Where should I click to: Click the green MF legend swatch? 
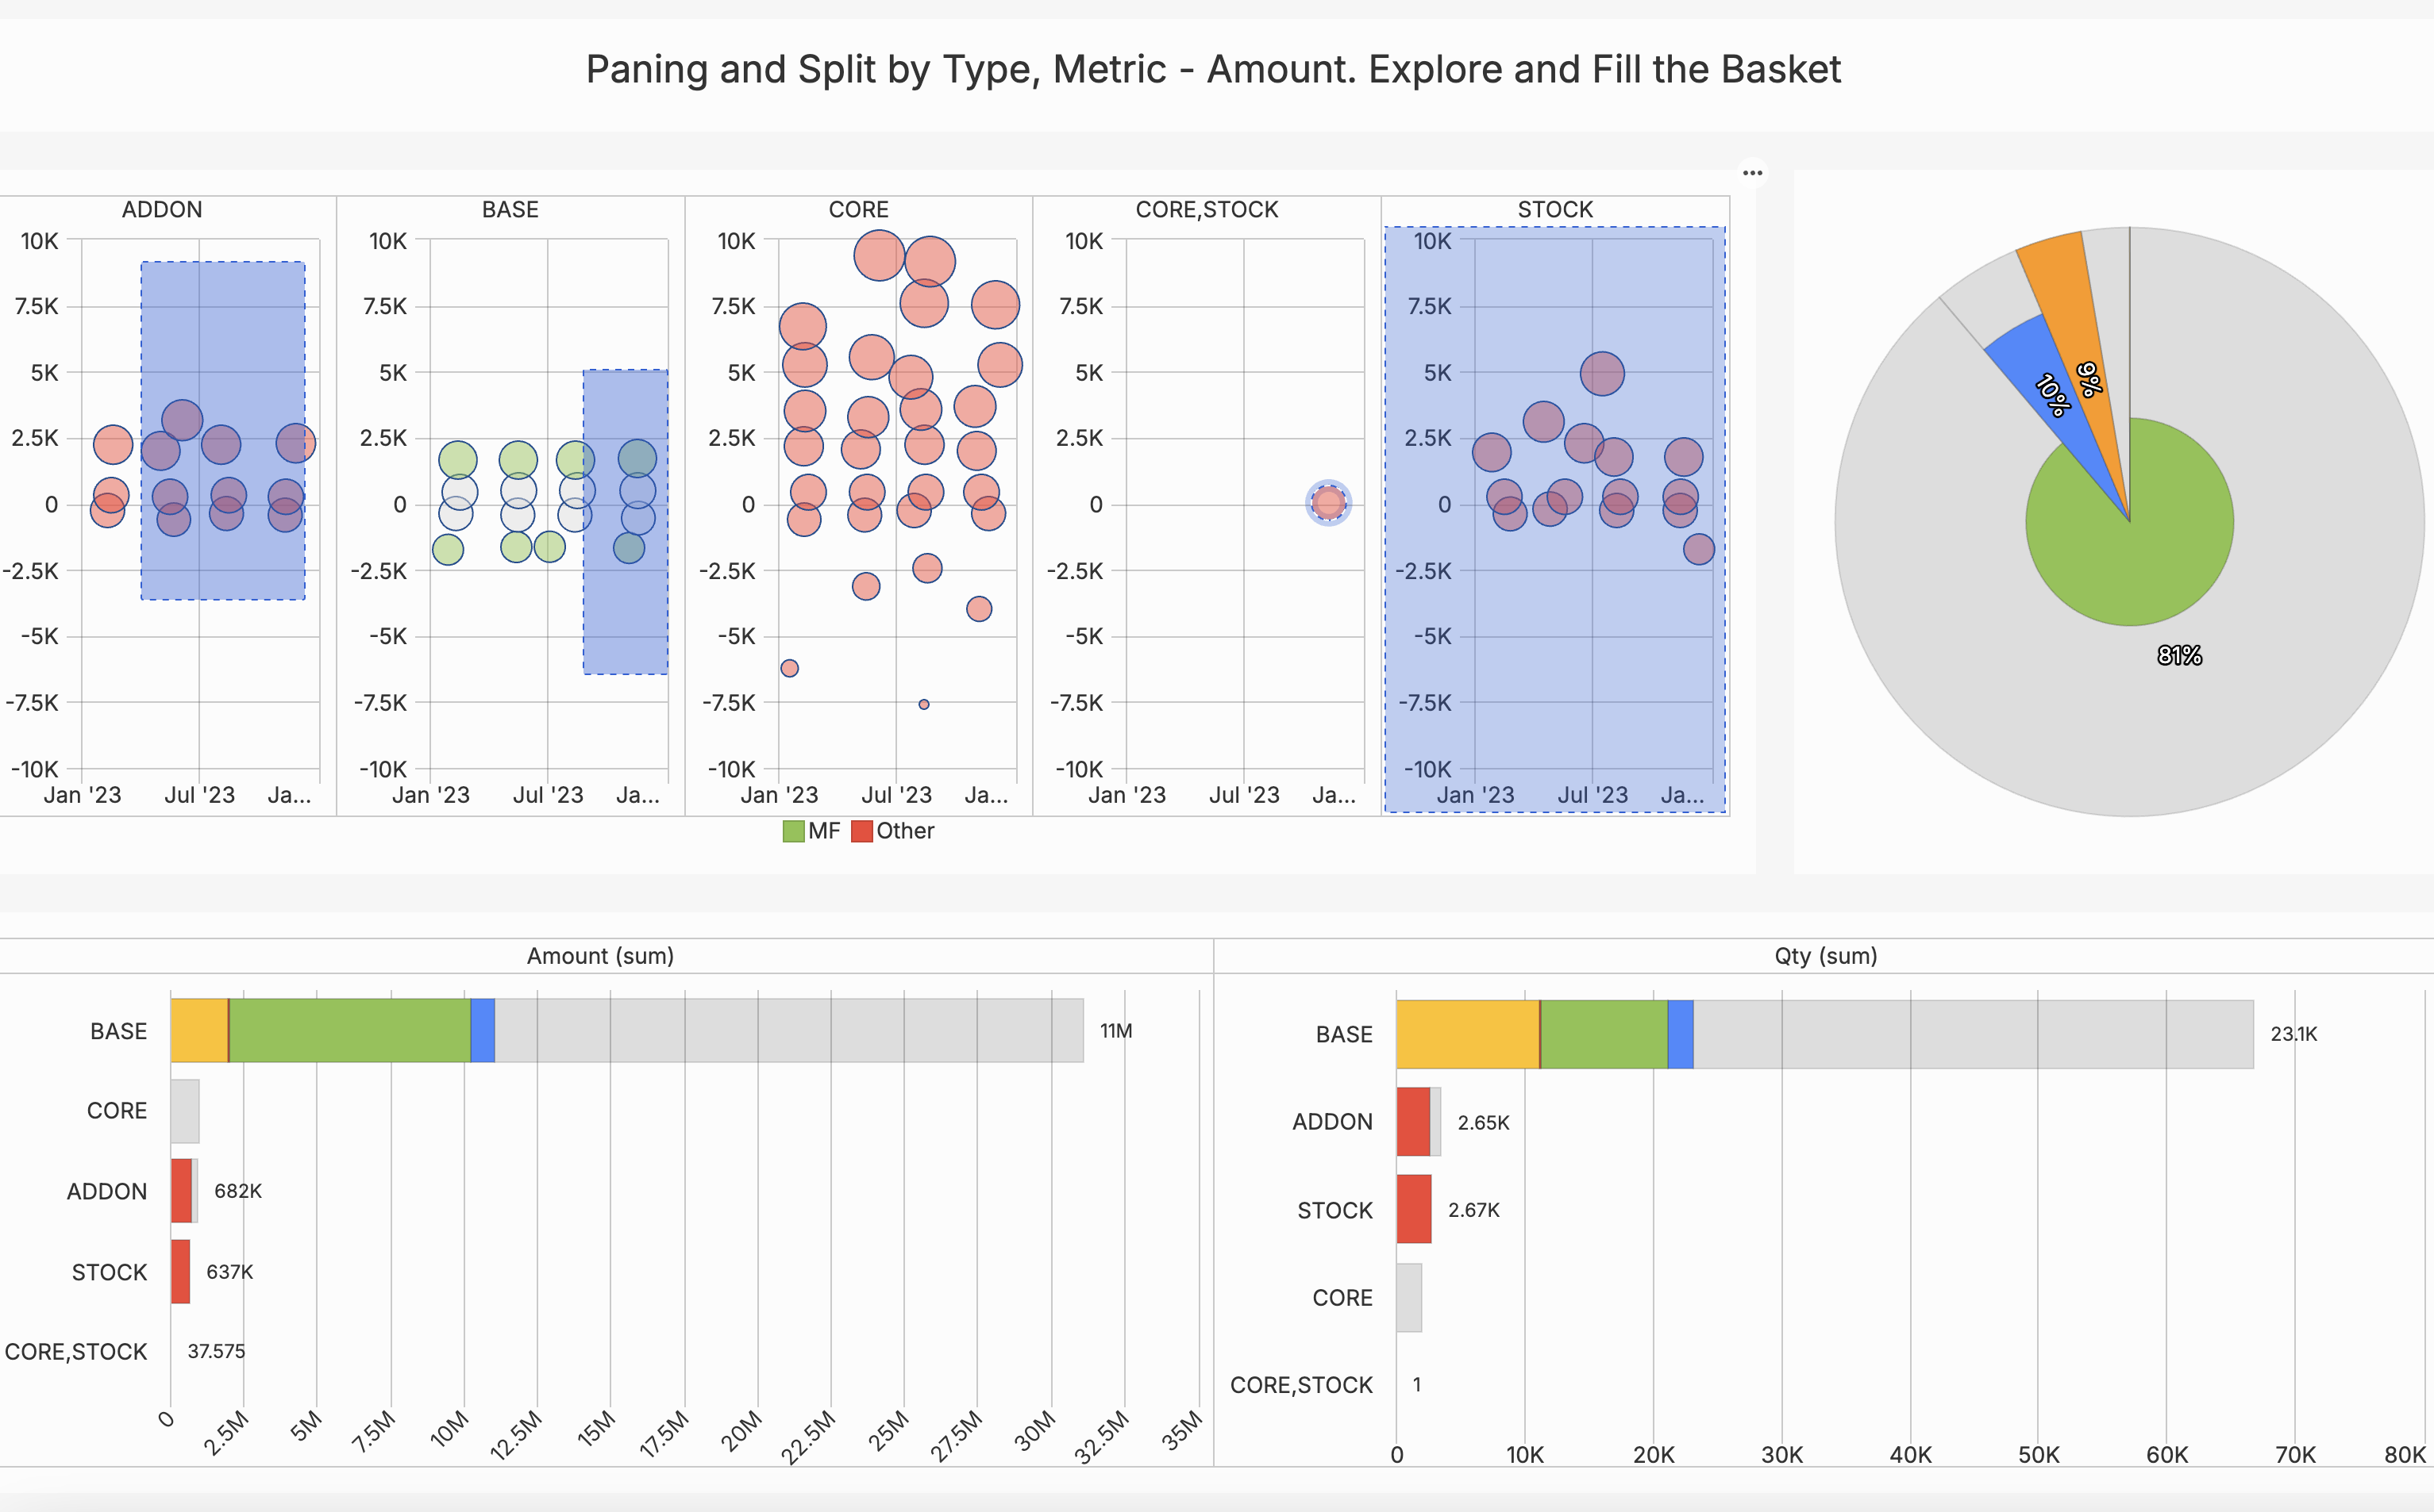793,831
